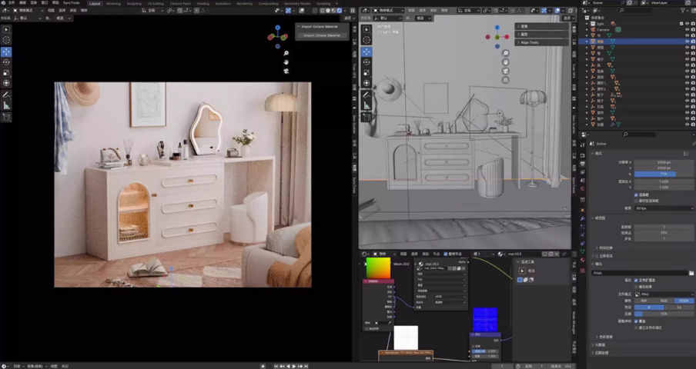Click the Import Octane Material button
The height and width of the screenshot is (369, 696).
point(321,35)
